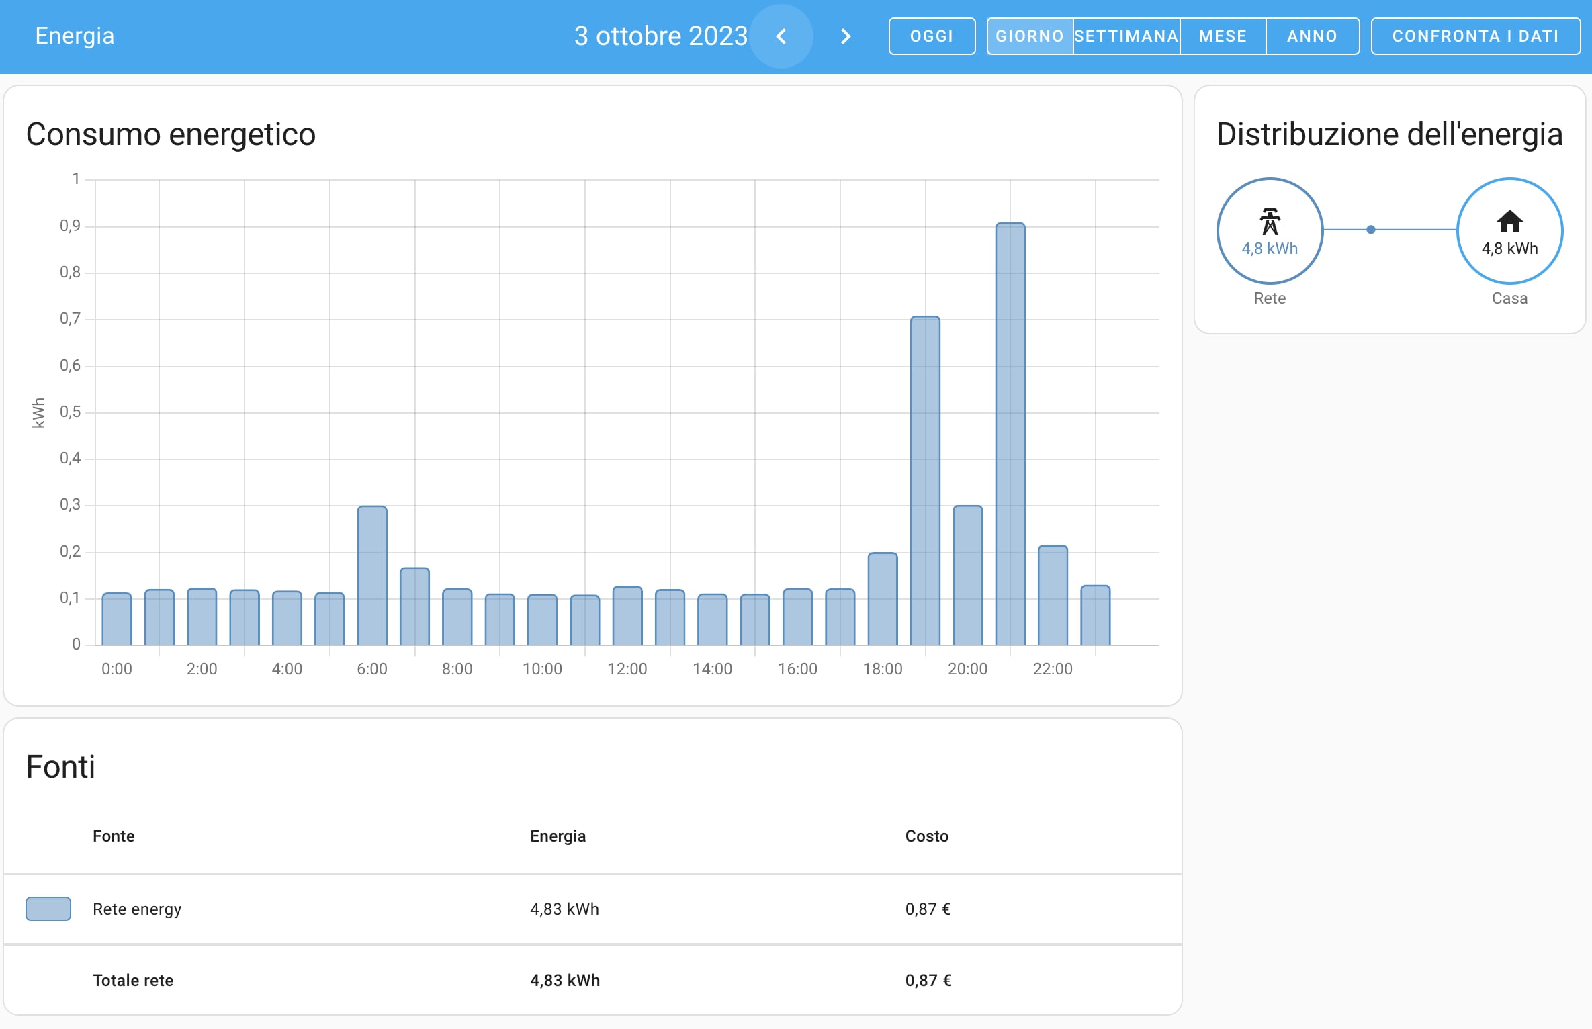Screen dimensions: 1592x1029
Task: Go to the next day arrow
Action: [x=846, y=36]
